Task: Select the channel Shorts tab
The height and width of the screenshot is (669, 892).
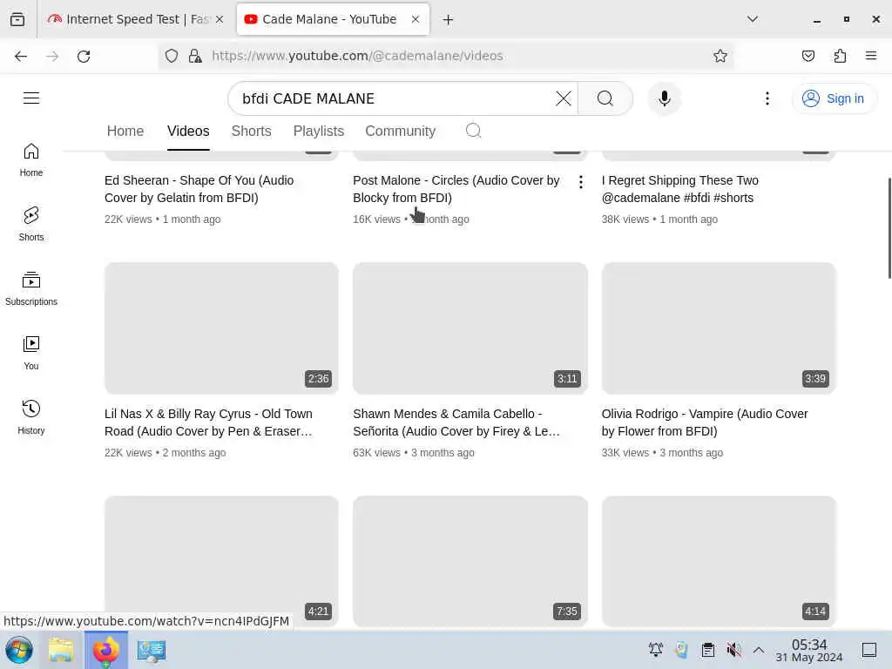Action: pyautogui.click(x=252, y=131)
